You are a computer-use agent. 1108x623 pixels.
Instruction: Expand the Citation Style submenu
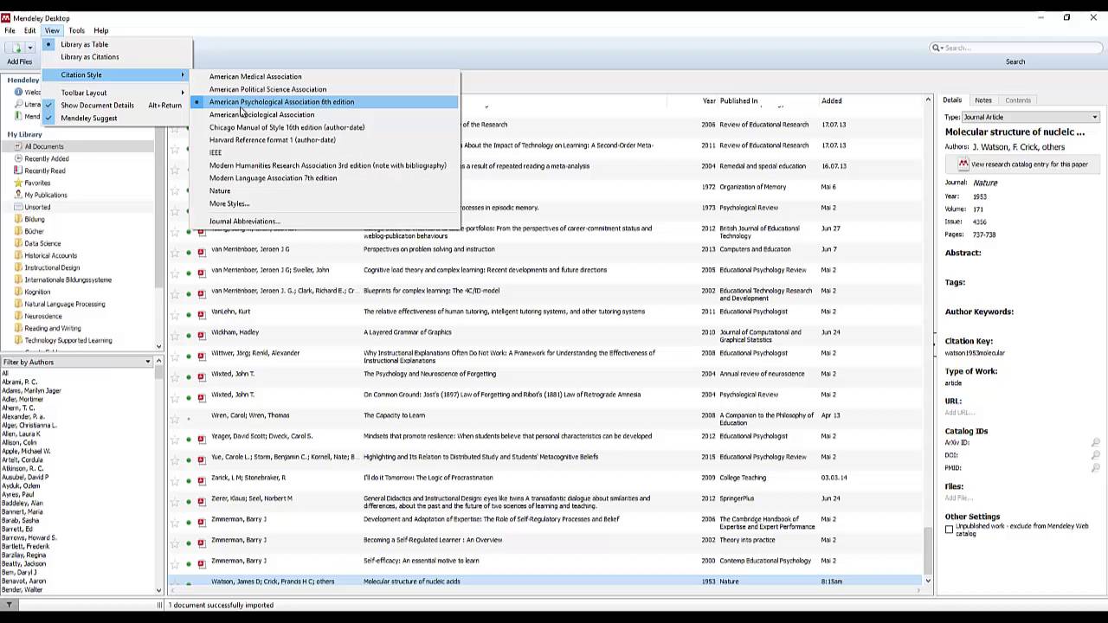pyautogui.click(x=115, y=75)
